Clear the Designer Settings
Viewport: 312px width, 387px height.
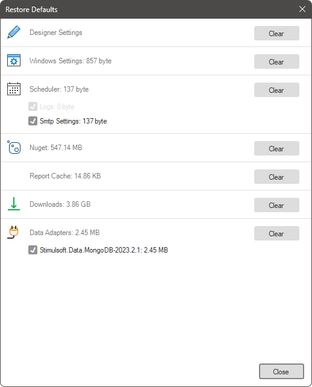276,33
